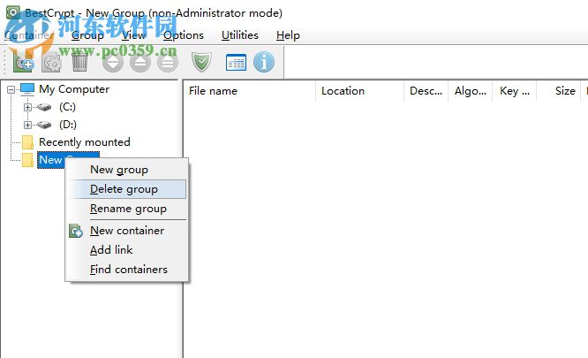Click the New container icon in context menu
The image size is (588, 358).
click(x=76, y=231)
